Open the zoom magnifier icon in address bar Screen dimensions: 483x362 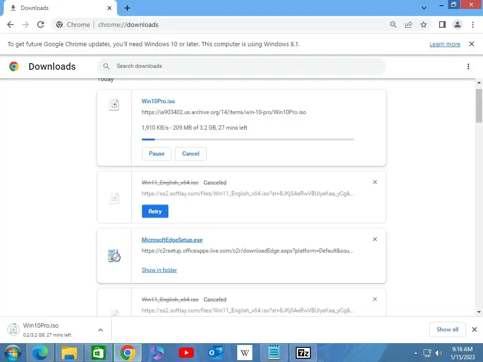click(x=393, y=25)
